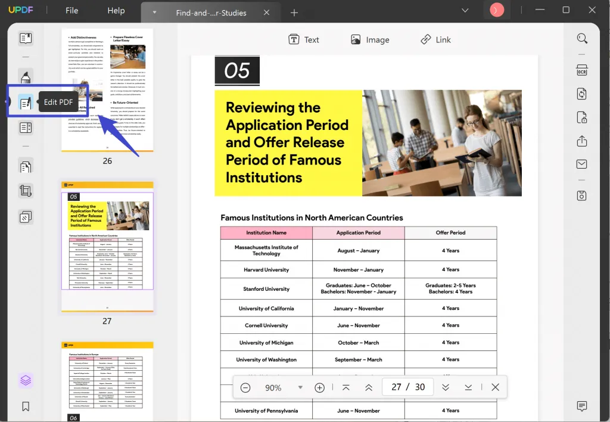Image resolution: width=610 pixels, height=422 pixels.
Task: Open the Edit PDF tool
Action: click(26, 103)
